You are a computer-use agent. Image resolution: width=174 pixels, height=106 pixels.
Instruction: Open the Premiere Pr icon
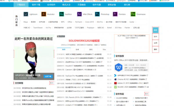(115, 14)
